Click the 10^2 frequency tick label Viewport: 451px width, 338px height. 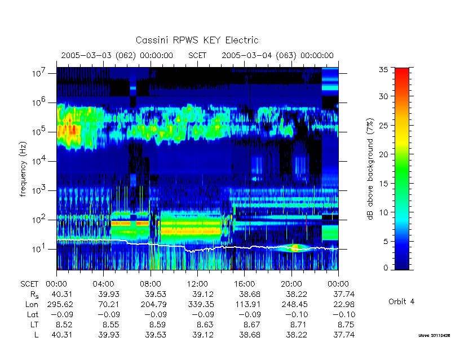coord(39,220)
